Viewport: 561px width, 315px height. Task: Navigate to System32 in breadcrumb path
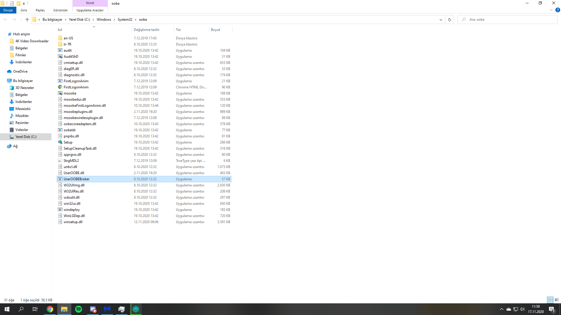pos(125,20)
